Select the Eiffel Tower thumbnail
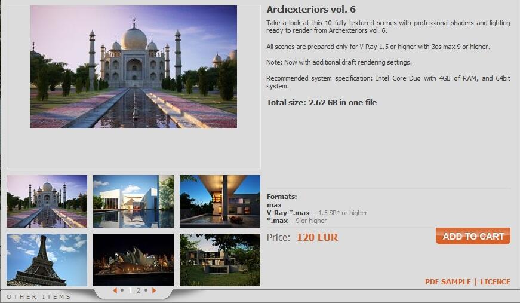This screenshot has width=520, height=303. tap(47, 260)
